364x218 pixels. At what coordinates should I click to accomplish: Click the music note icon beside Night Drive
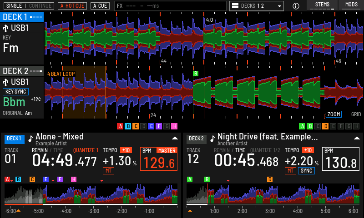pos(212,139)
